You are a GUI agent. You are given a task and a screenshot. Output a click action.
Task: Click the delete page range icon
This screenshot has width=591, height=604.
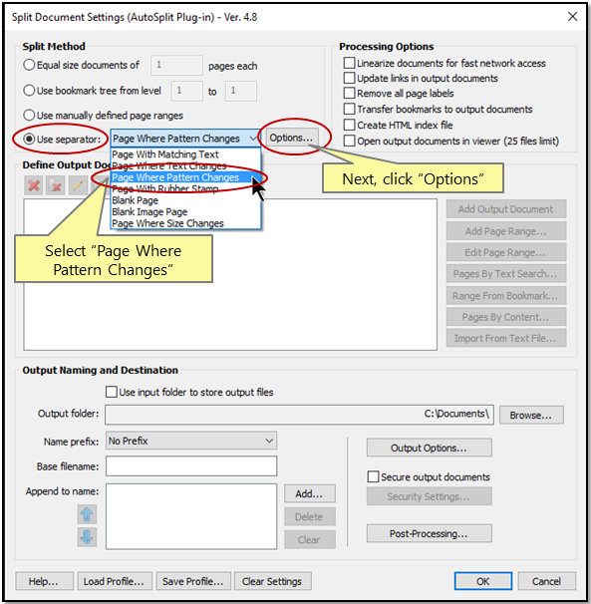click(55, 186)
